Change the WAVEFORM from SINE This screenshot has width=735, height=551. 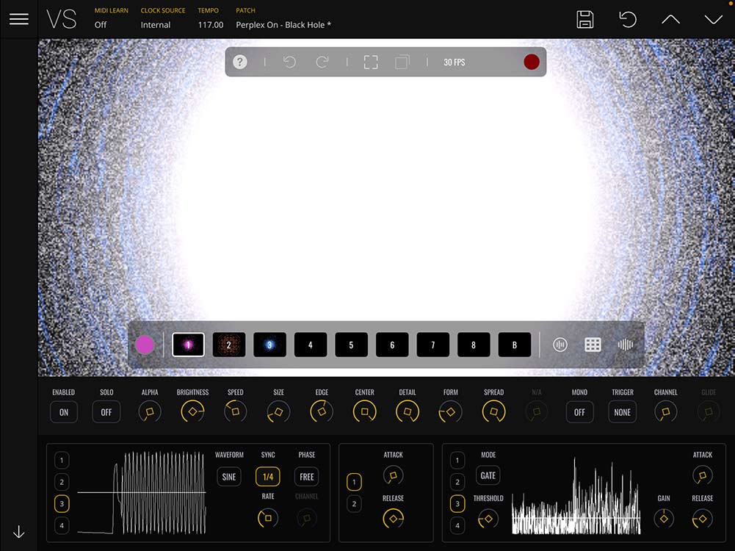[x=229, y=477]
